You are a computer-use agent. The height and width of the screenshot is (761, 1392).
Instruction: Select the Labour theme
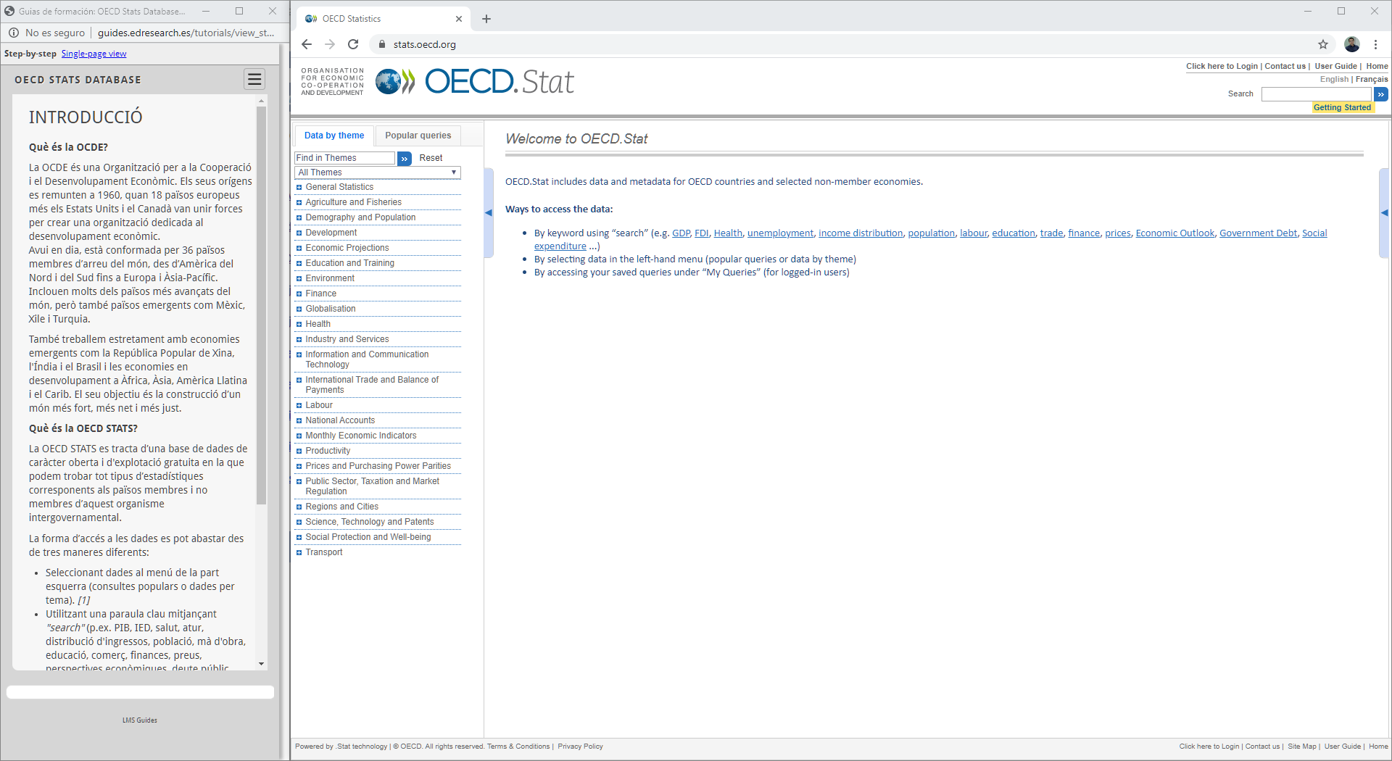[x=319, y=405]
